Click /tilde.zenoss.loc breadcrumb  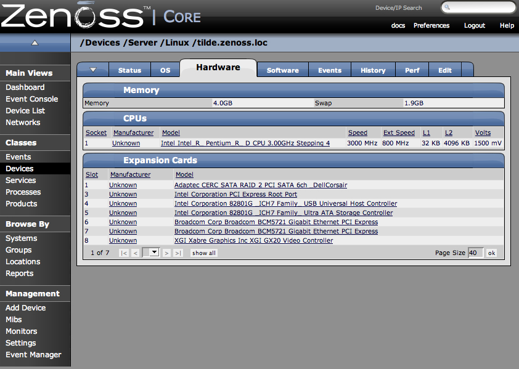(x=230, y=43)
